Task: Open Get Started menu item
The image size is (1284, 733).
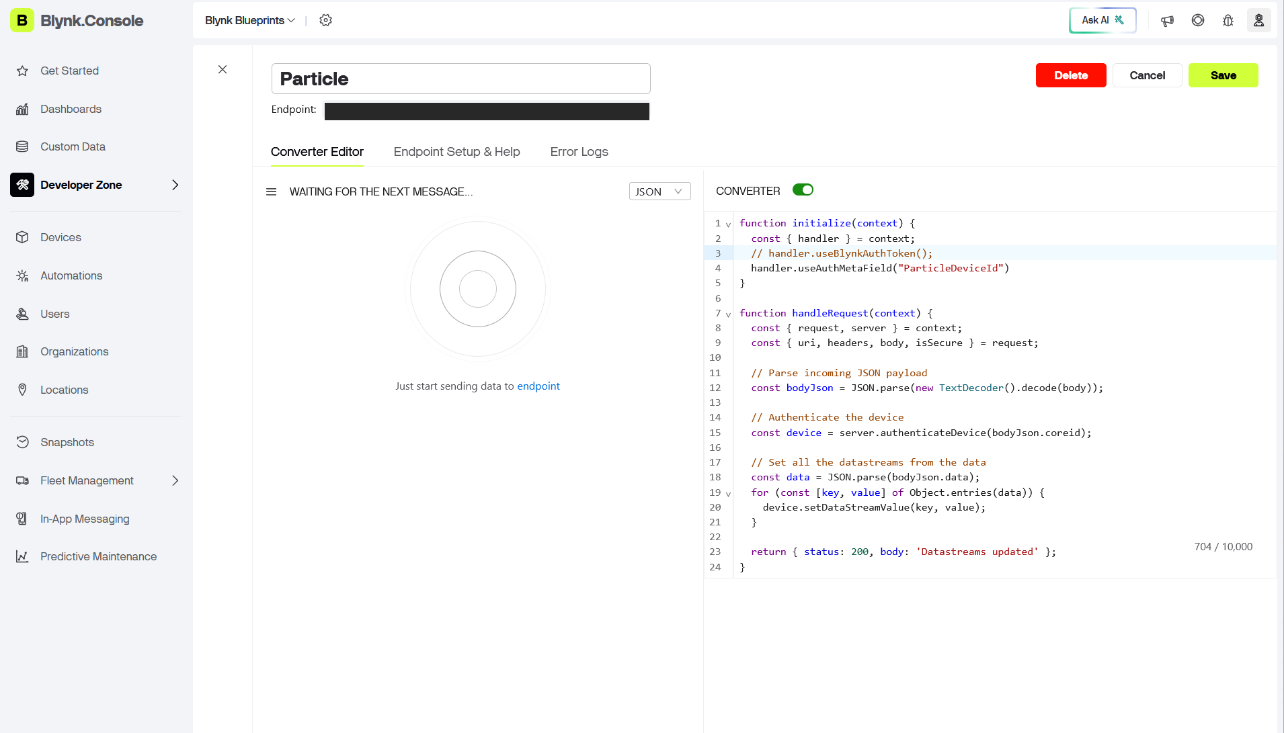Action: click(69, 71)
